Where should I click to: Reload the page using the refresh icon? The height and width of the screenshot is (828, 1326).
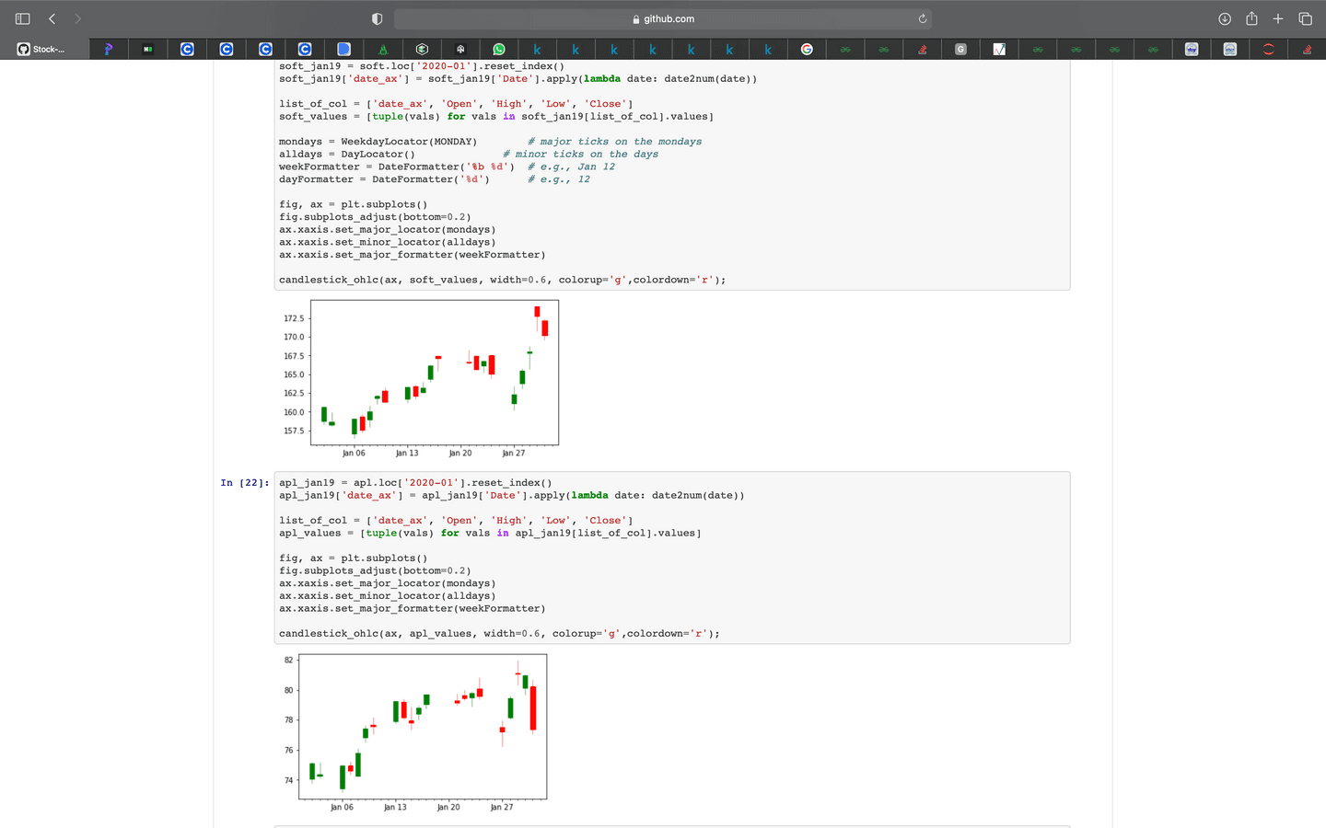point(922,18)
